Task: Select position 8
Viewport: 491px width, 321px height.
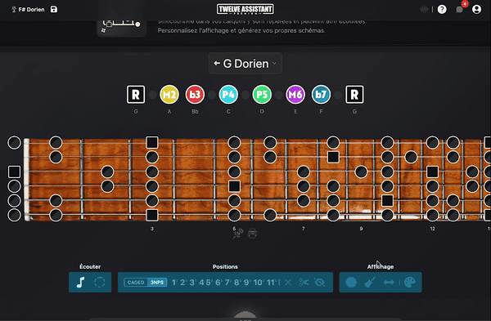Action: tap(237, 283)
